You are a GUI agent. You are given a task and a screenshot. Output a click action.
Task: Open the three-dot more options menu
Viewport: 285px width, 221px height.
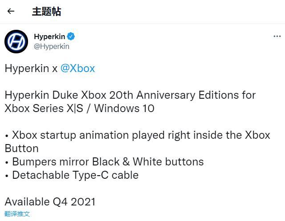click(x=277, y=36)
